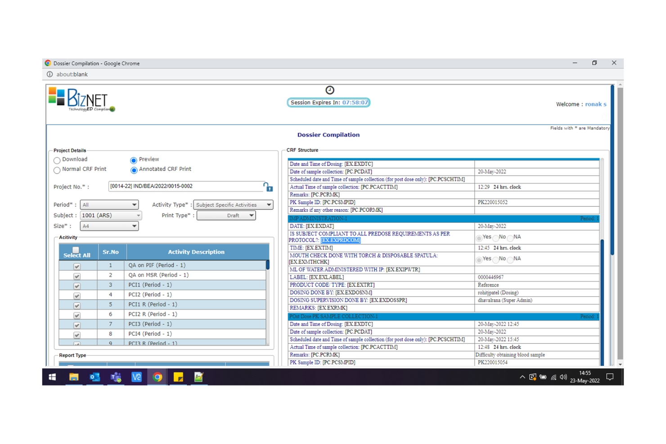666x444 pixels.
Task: Uncheck QA on PIF (Period - 1) activity
Action: click(77, 266)
